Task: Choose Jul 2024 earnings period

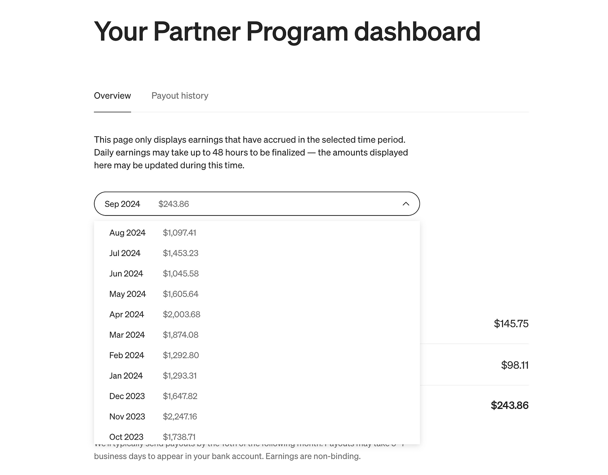Action: 152,253
